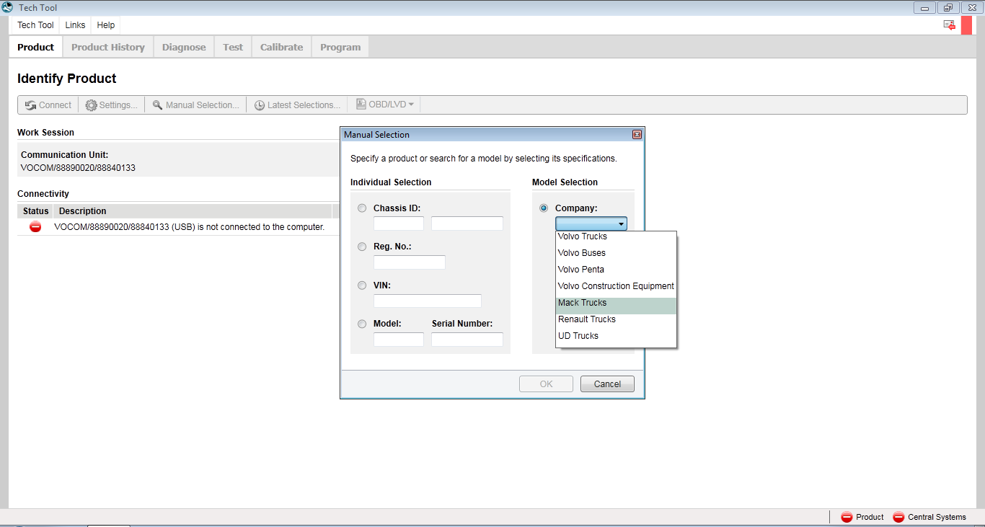Click the first Chassis ID input field
985x527 pixels.
click(399, 223)
